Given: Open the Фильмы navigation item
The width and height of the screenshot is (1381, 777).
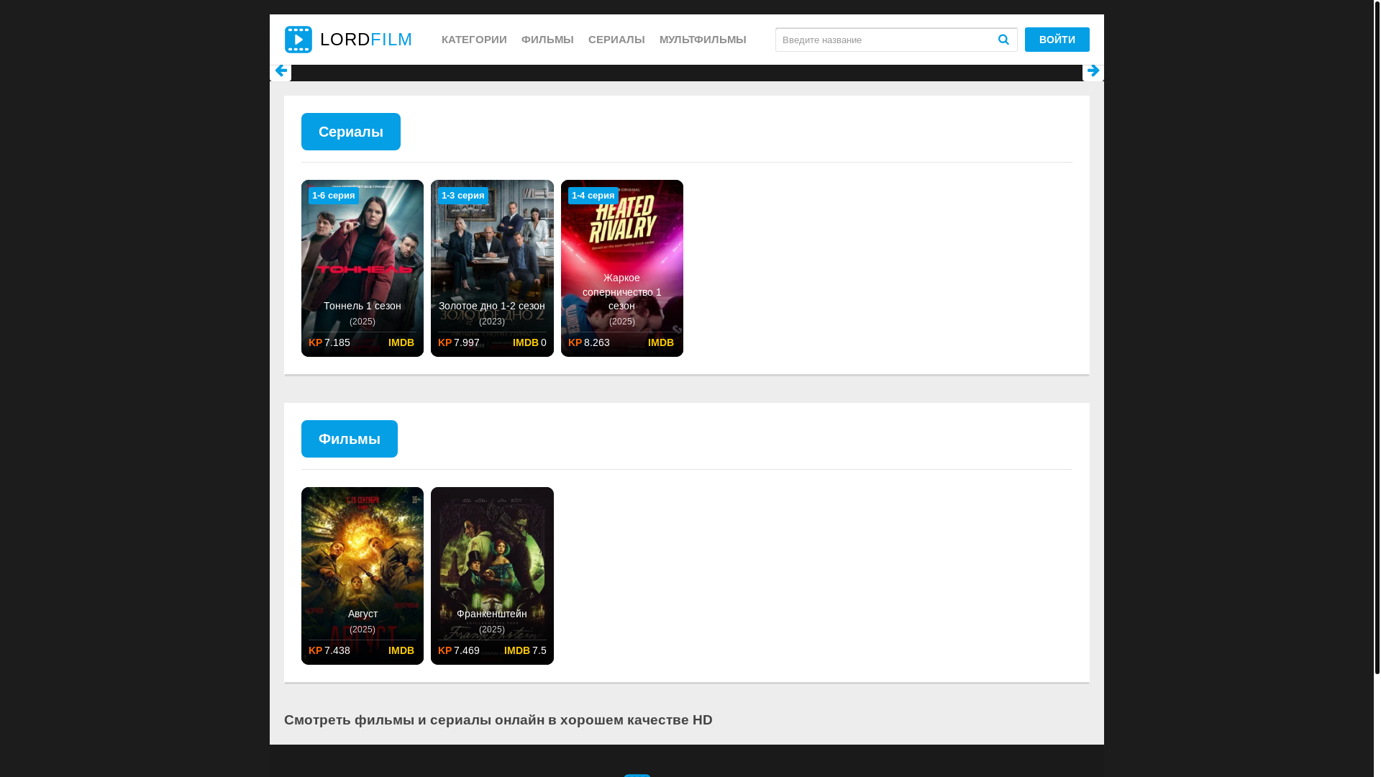Looking at the screenshot, I should coord(547,40).
